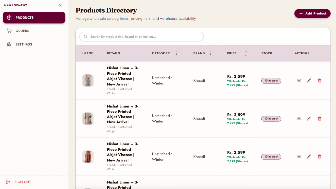Image resolution: width=336 pixels, height=189 pixels.
Task: Click the 'Products Directory' page heading
Action: pyautogui.click(x=106, y=10)
